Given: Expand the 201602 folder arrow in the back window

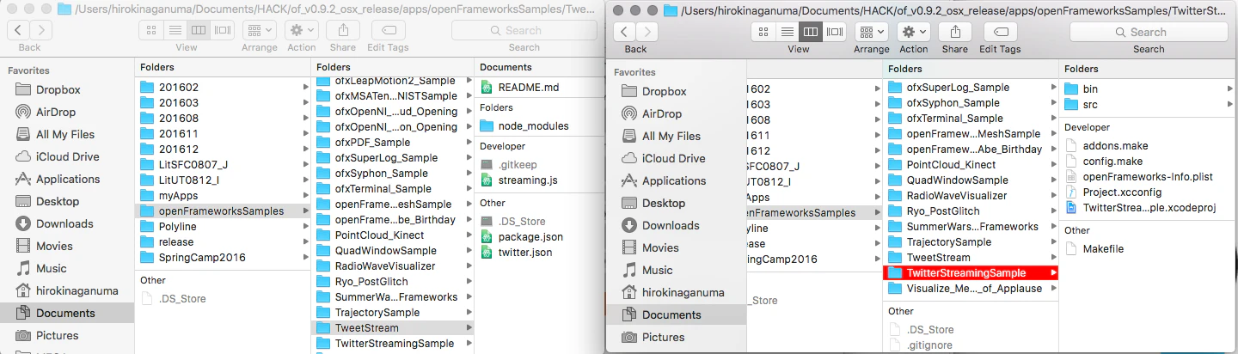Looking at the screenshot, I should coord(304,88).
